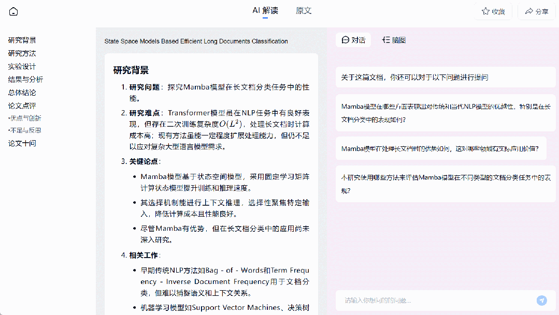559x315 pixels.
Task: Switch to the 原文 tab
Action: [303, 10]
